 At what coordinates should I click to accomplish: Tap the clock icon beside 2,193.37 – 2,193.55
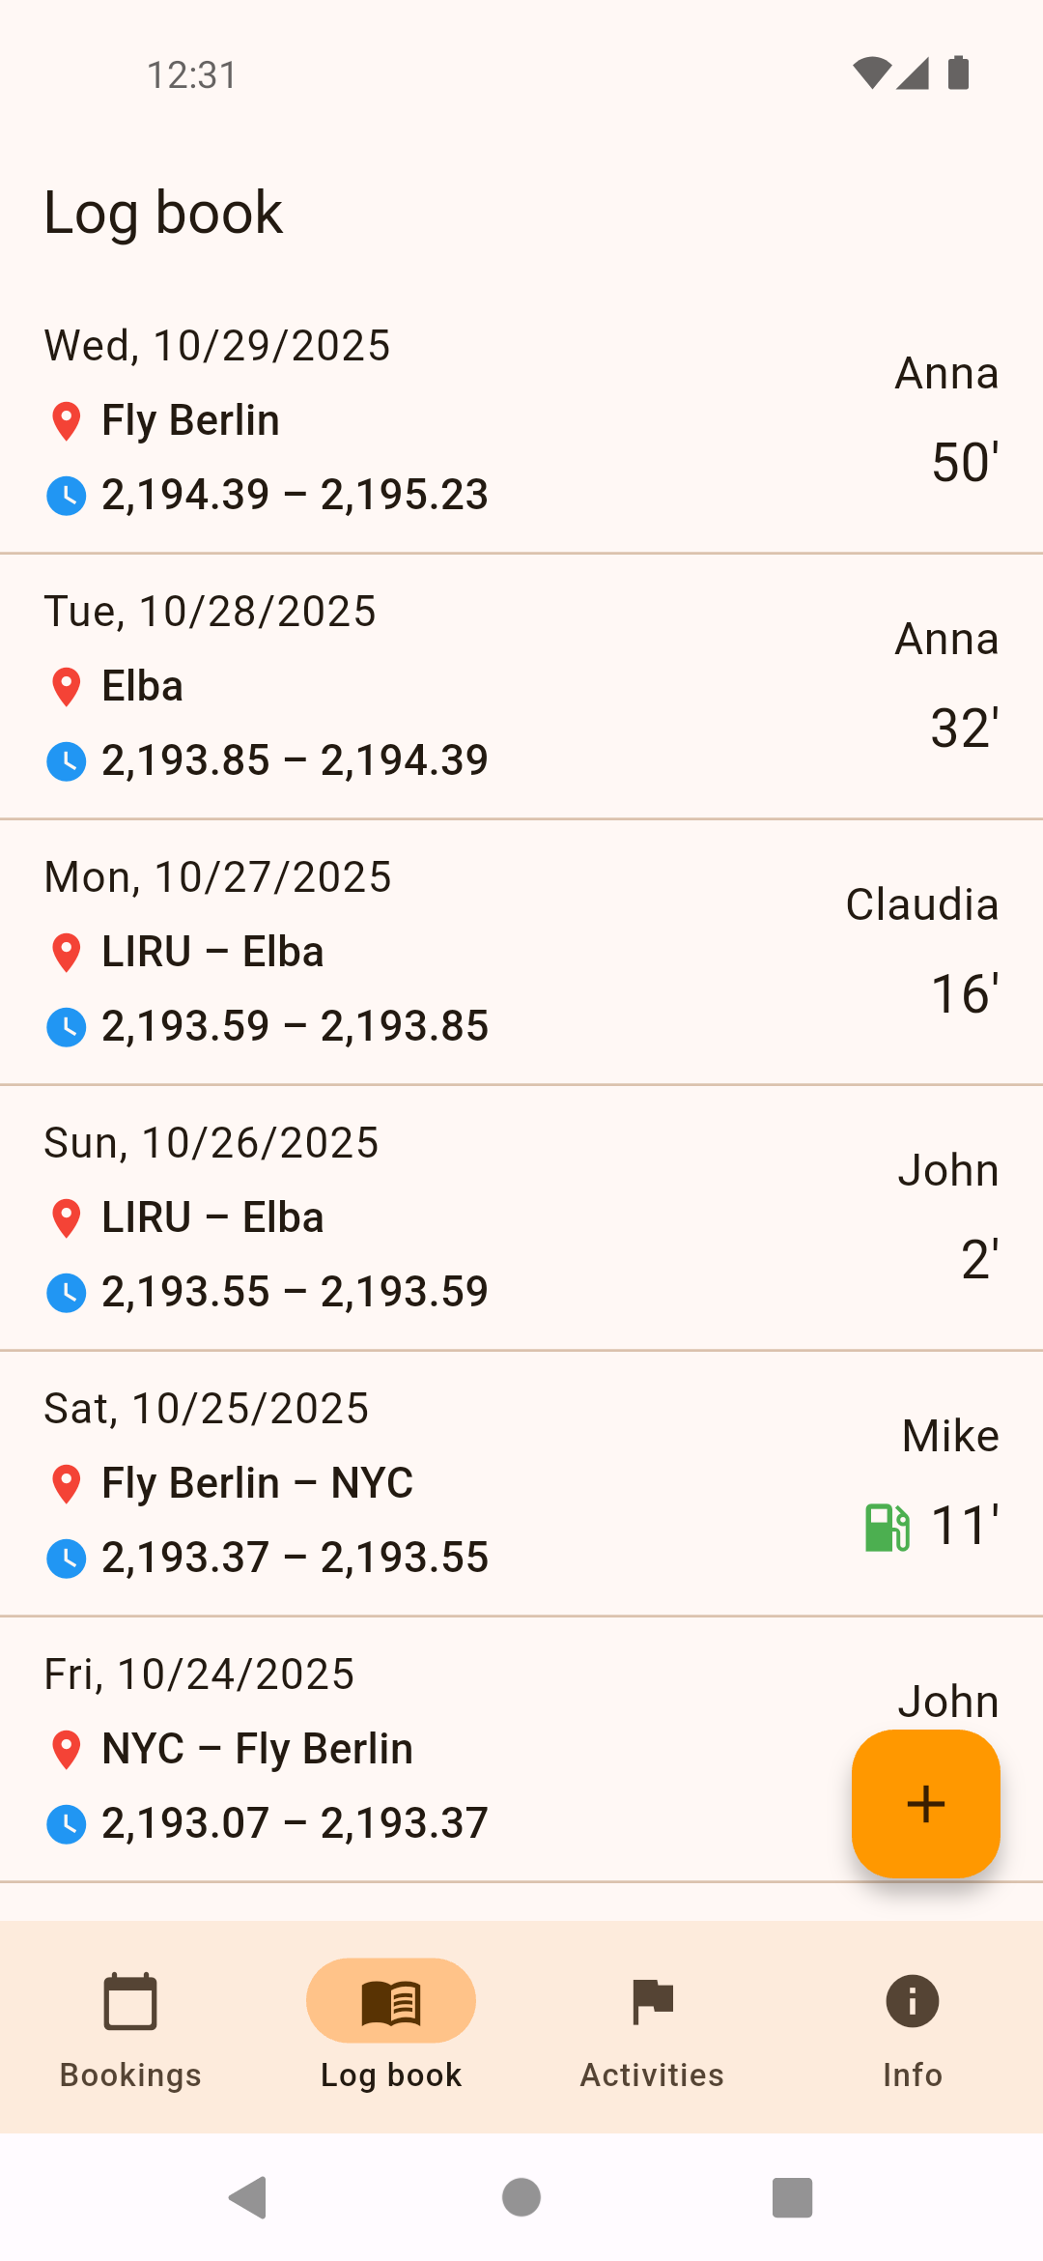[x=66, y=1559]
